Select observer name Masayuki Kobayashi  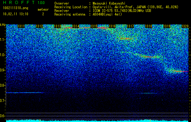click(x=109, y=3)
